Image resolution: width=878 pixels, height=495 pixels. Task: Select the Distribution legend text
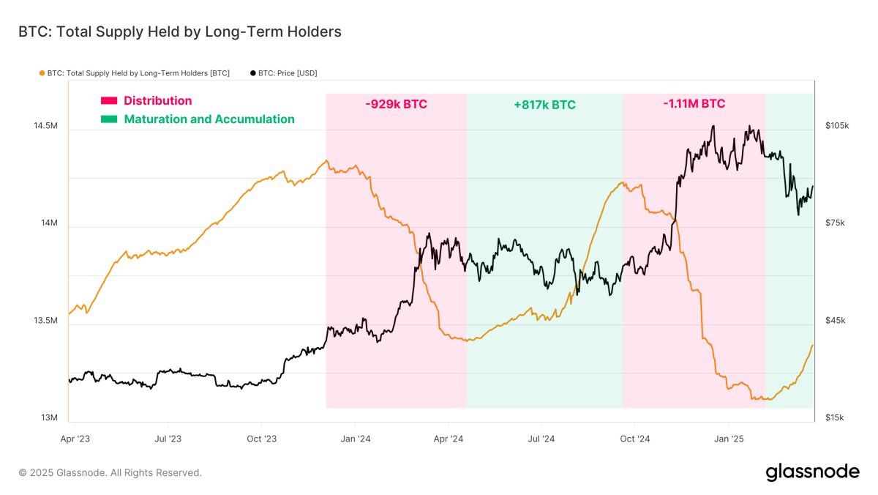157,101
